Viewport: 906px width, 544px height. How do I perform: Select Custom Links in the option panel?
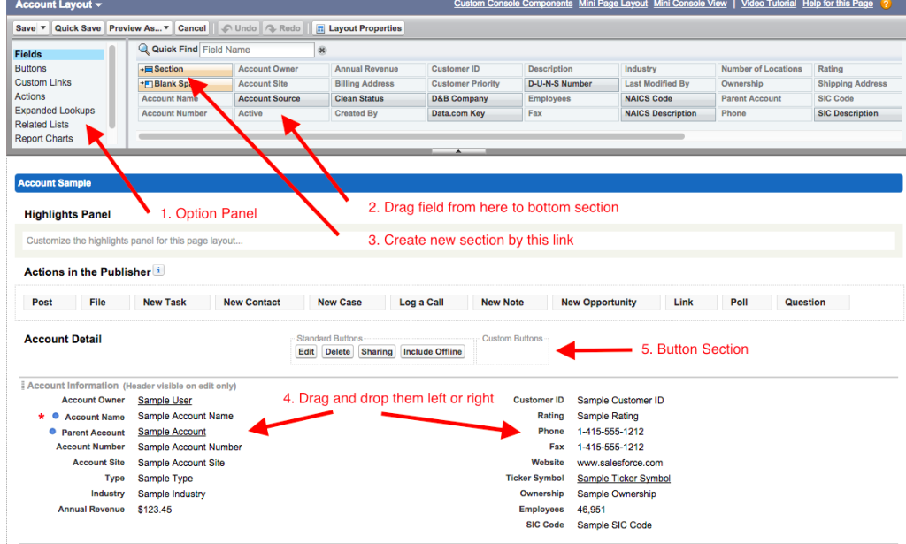[43, 82]
